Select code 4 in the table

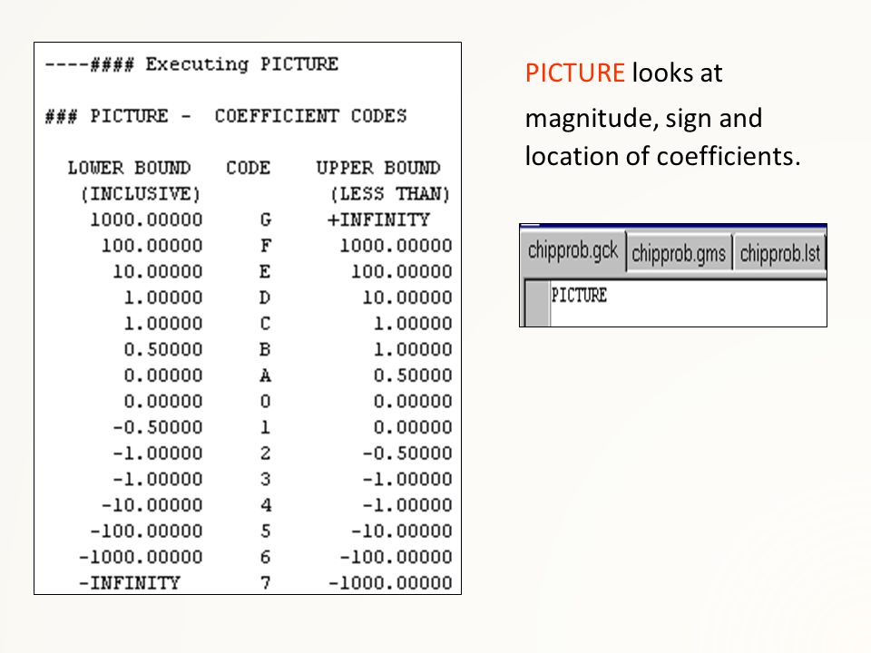pyautogui.click(x=266, y=505)
